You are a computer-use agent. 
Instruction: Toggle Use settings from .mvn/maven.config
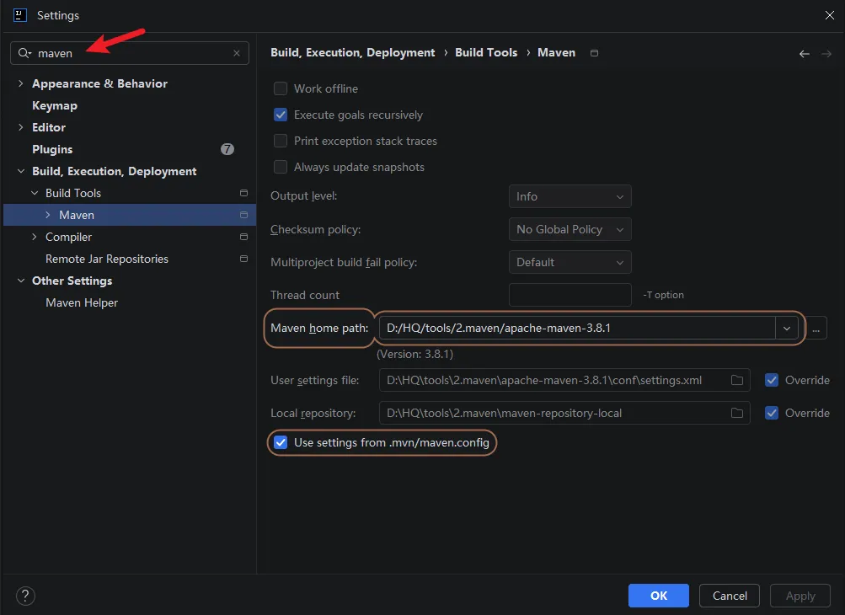point(281,442)
